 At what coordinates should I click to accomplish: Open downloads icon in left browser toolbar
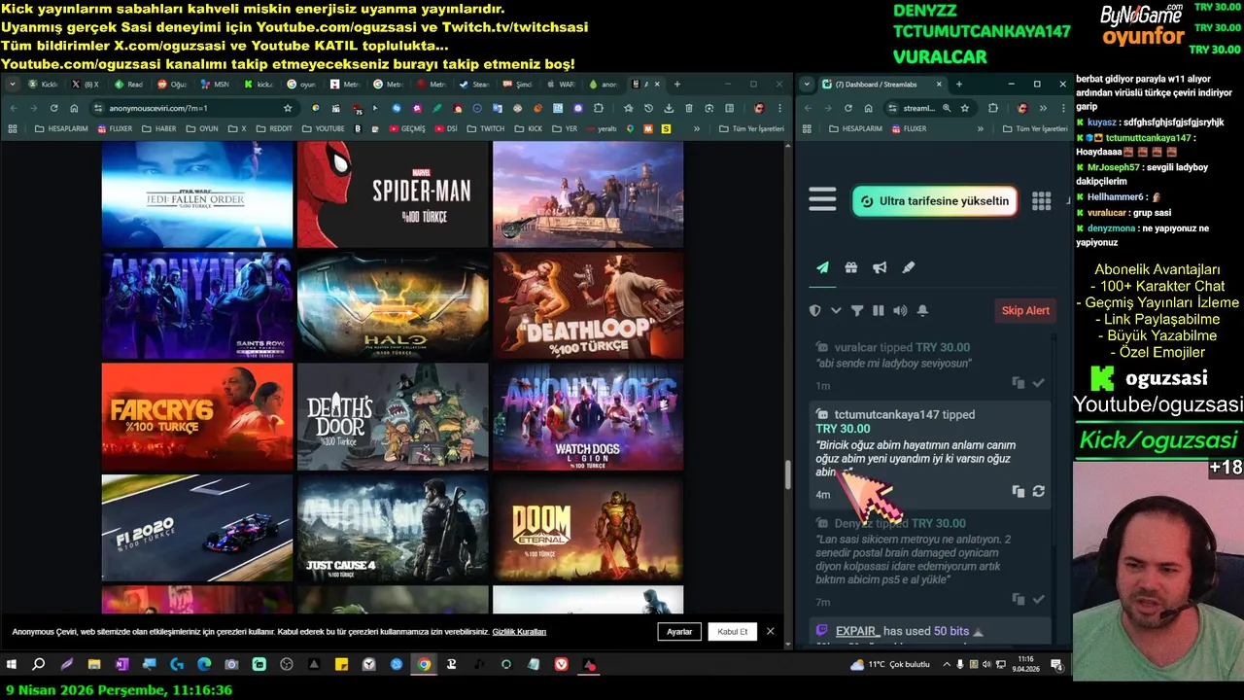(x=668, y=108)
